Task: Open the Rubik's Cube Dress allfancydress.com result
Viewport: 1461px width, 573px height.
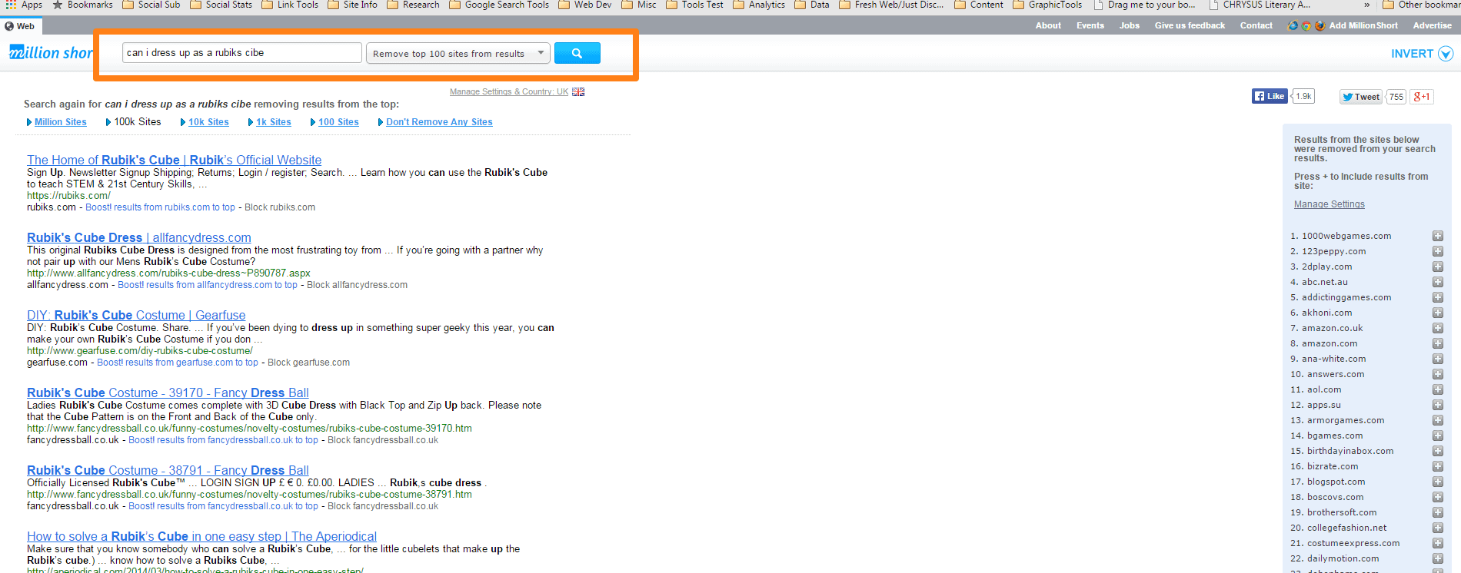Action: click(x=138, y=238)
